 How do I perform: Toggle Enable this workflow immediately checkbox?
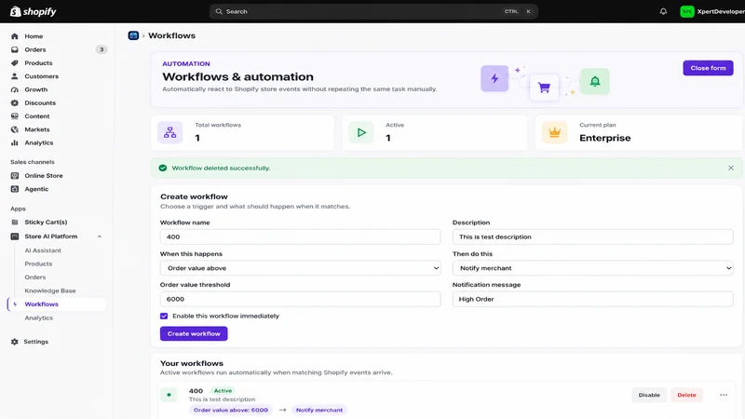(164, 316)
